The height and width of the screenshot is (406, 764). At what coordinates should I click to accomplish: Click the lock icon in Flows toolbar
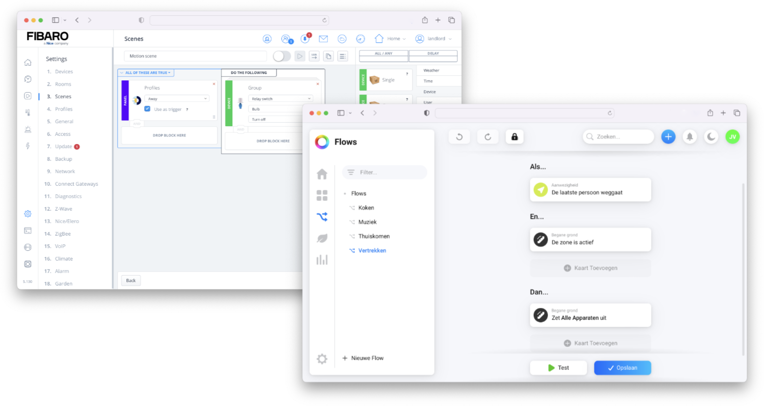click(514, 136)
